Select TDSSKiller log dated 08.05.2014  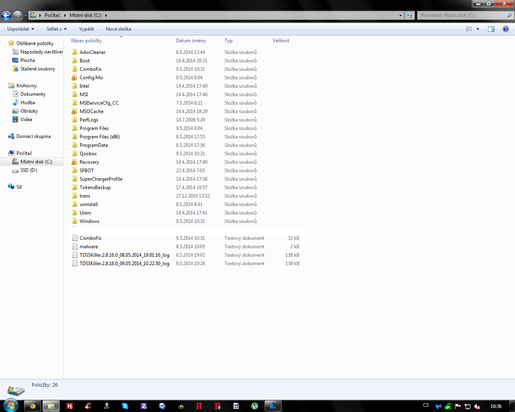click(x=124, y=255)
